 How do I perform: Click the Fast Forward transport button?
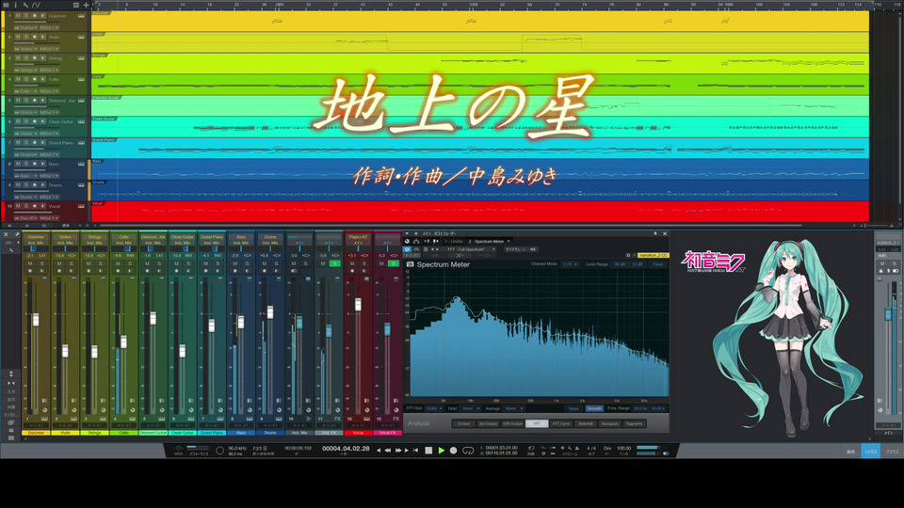tap(397, 451)
